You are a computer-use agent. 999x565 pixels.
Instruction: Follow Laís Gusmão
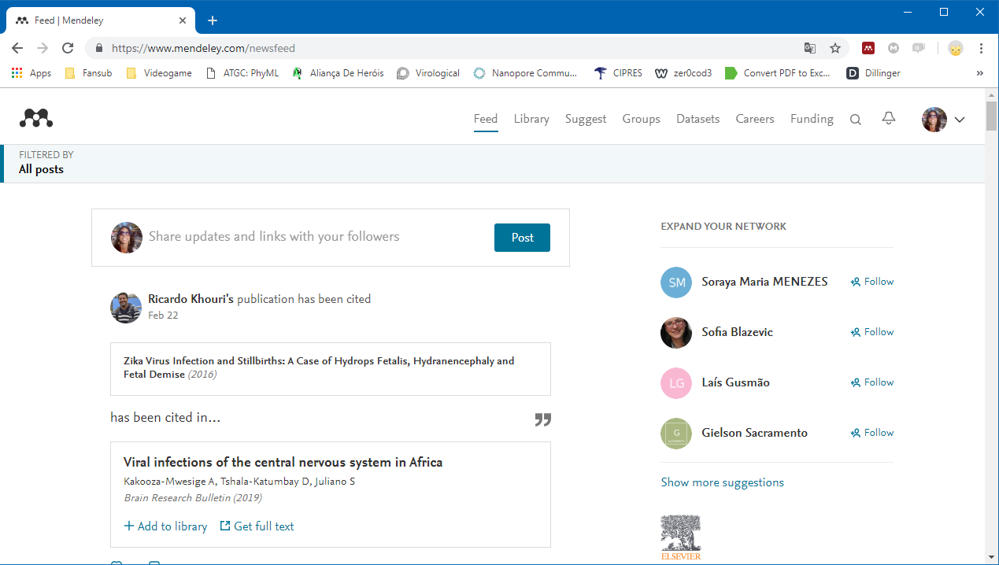point(872,382)
